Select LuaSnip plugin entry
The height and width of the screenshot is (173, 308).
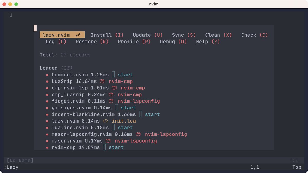[x=62, y=81]
